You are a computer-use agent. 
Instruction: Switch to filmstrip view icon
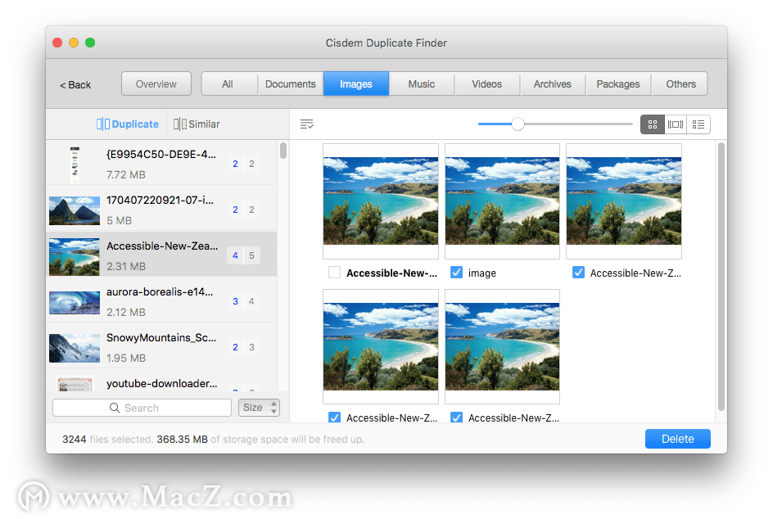pyautogui.click(x=676, y=124)
